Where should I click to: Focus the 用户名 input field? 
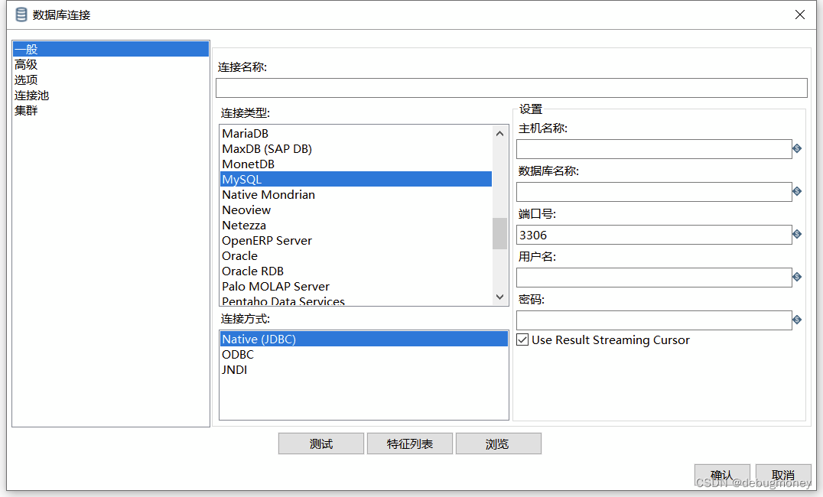coord(654,277)
